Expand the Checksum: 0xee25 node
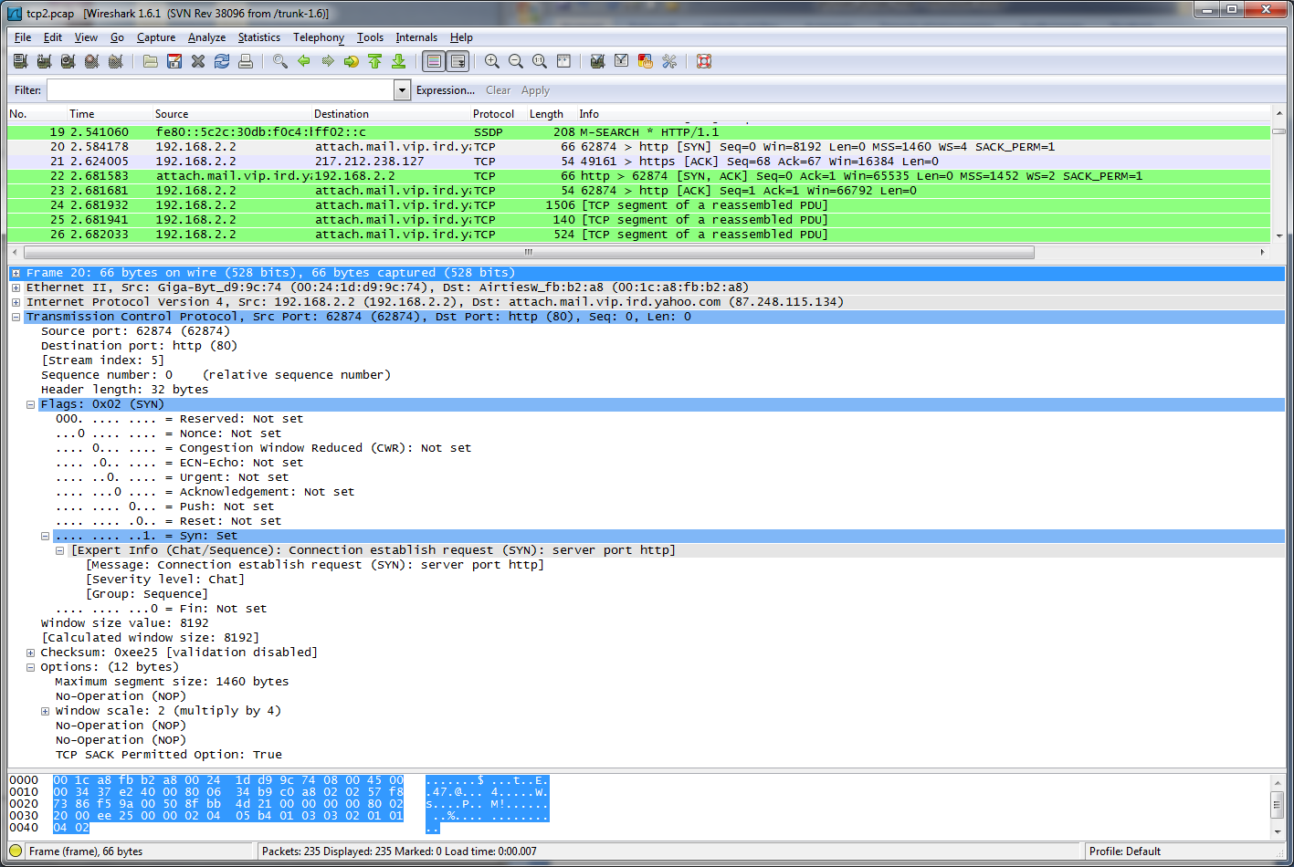The width and height of the screenshot is (1294, 867). click(31, 653)
